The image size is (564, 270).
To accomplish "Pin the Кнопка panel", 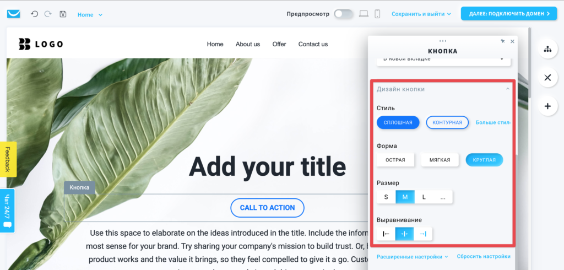I will [503, 41].
